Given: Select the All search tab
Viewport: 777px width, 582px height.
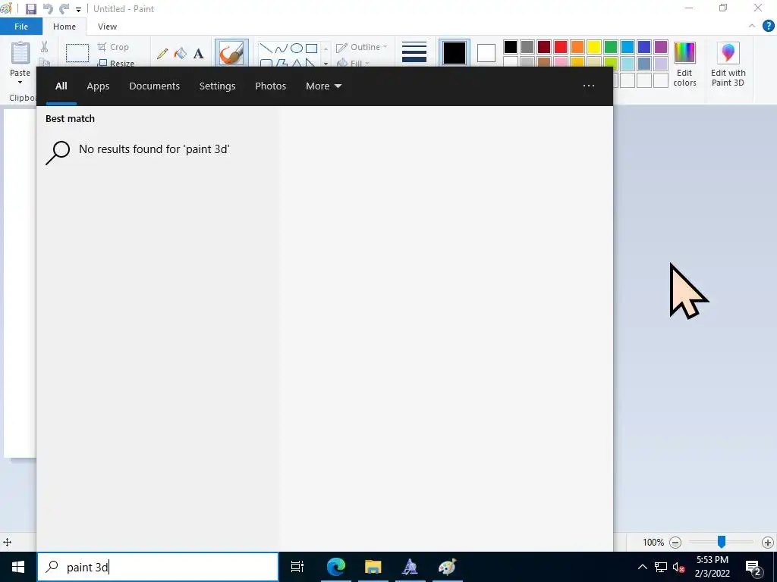Looking at the screenshot, I should [61, 86].
